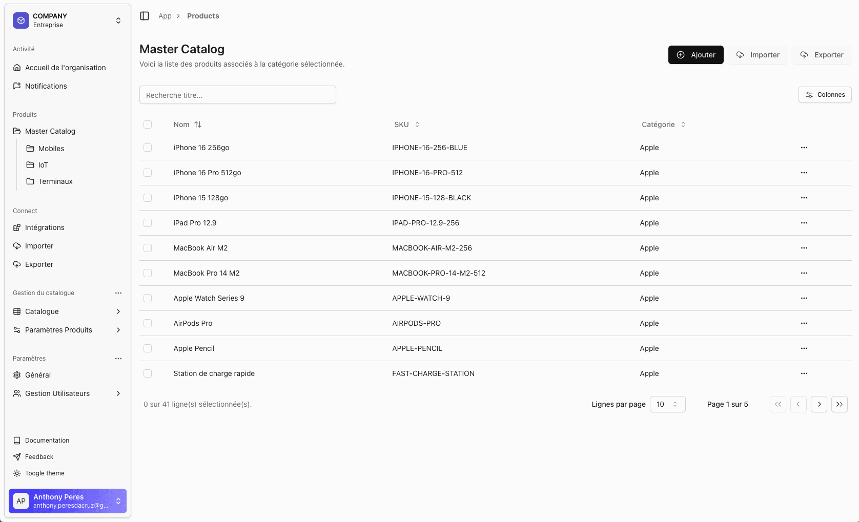Open row actions for iPhone 16 256go
859x522 pixels.
coord(804,148)
